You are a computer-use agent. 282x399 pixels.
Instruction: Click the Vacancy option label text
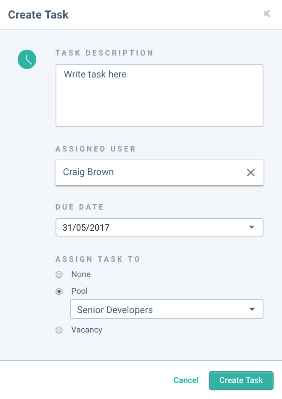(x=87, y=330)
